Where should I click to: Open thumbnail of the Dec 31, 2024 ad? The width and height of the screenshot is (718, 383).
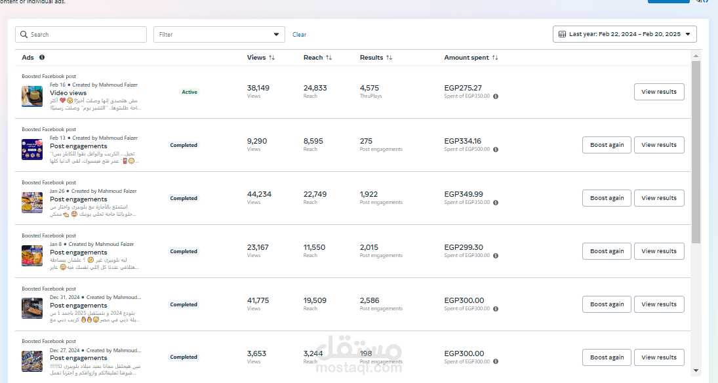coord(32,308)
